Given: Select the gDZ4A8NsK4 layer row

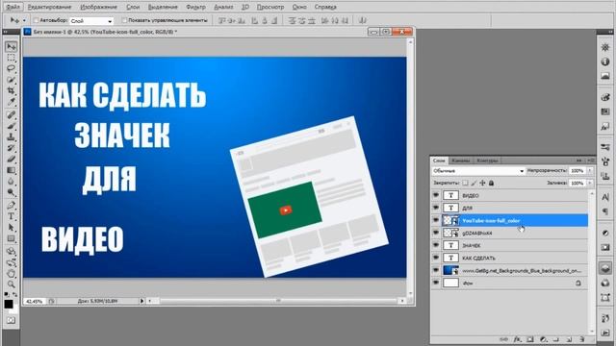Looking at the screenshot, I should [x=509, y=233].
